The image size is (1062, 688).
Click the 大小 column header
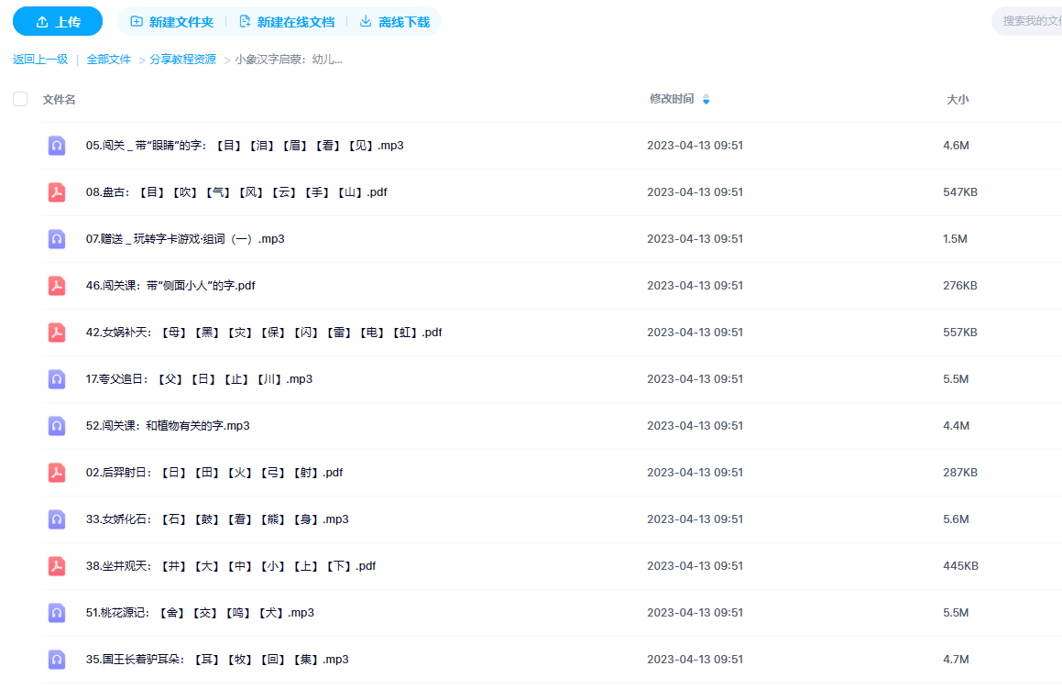coord(957,100)
